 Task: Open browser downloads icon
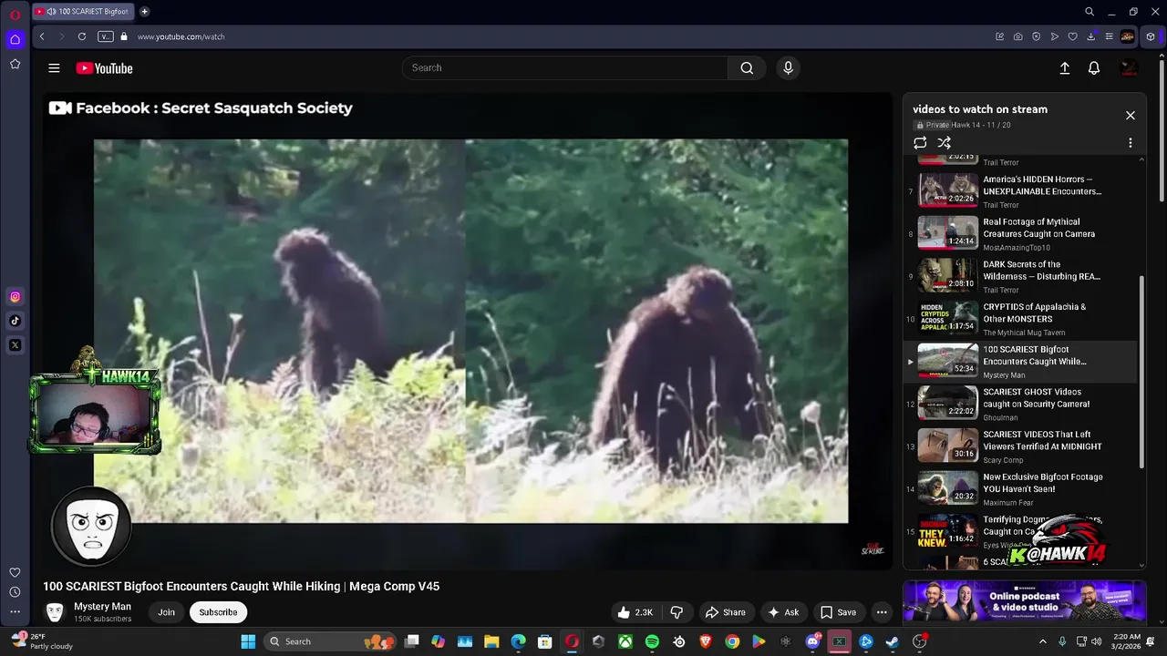coord(1090,36)
